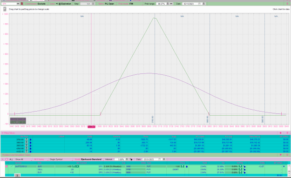The height and width of the screenshot is (178, 291).
Task: Click the collapse arrows button under positions table
Action: (x=17, y=175)
